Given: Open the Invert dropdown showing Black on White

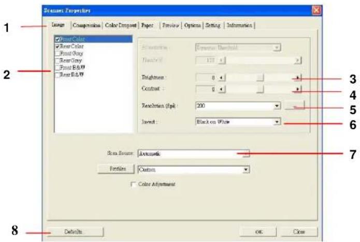Looking at the screenshot, I should [x=277, y=122].
